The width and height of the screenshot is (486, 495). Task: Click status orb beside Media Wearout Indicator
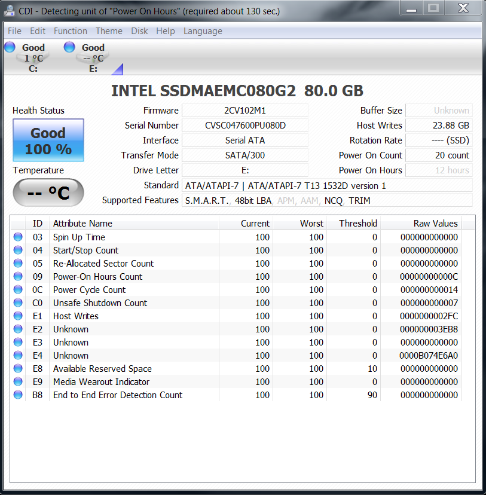(18, 382)
